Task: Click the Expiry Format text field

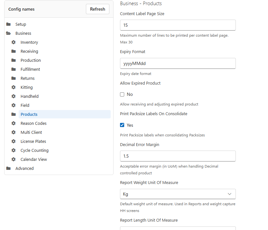Action: tap(178, 63)
